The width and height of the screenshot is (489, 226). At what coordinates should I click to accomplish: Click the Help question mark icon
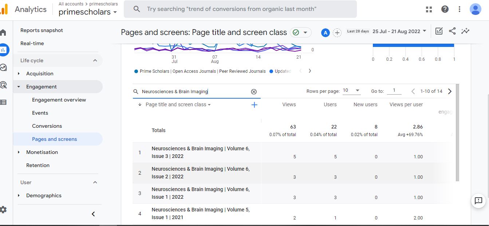click(x=445, y=9)
